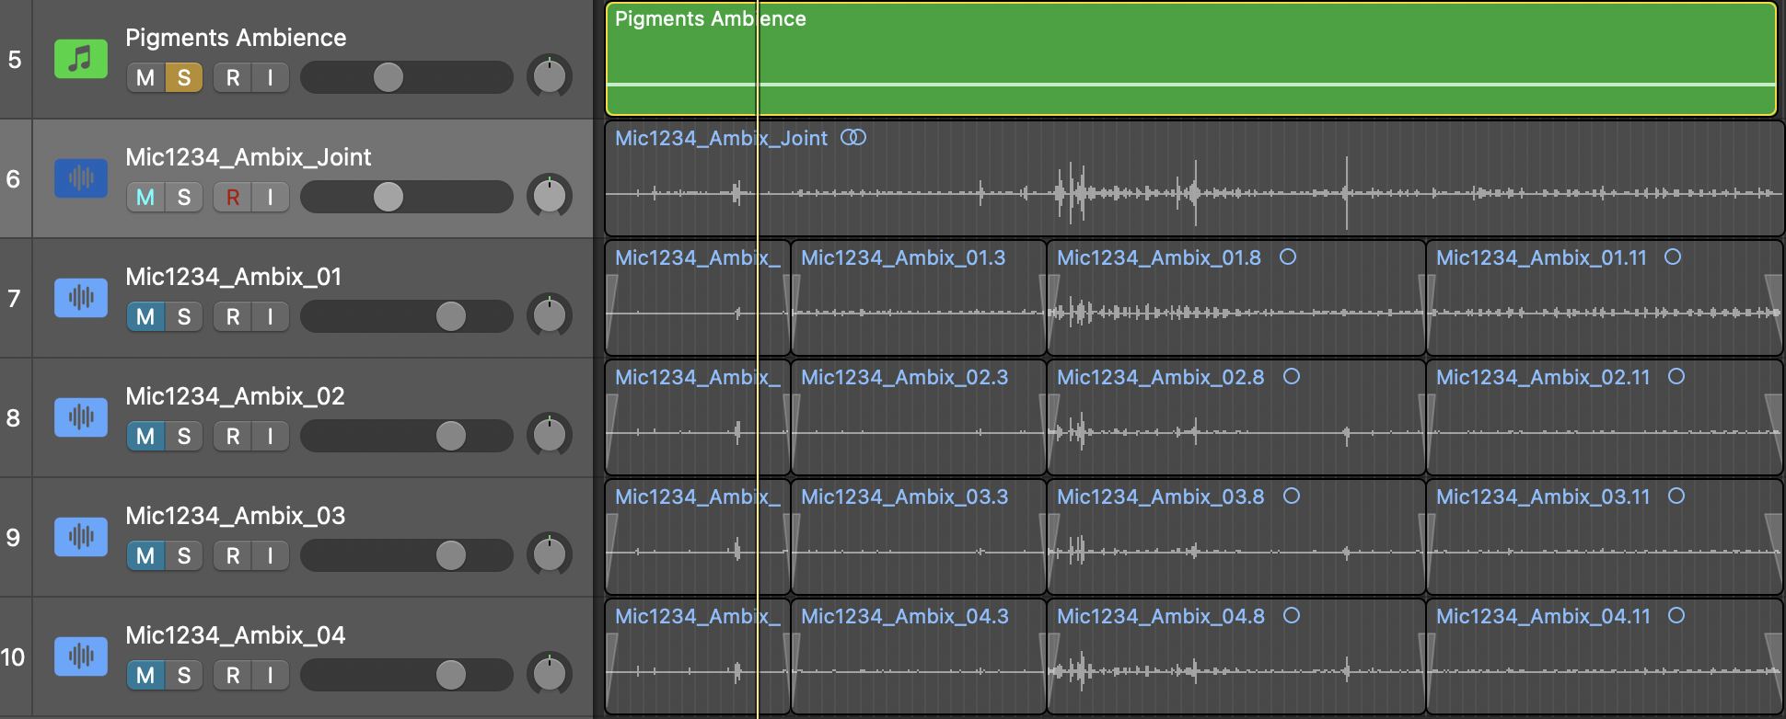Image resolution: width=1786 pixels, height=719 pixels.
Task: Click the Pigments Ambience pan knob
Action: [x=550, y=76]
